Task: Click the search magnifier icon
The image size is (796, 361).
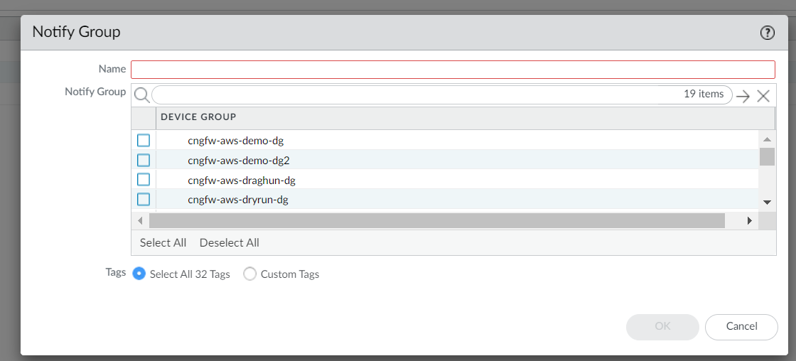Action: (141, 95)
